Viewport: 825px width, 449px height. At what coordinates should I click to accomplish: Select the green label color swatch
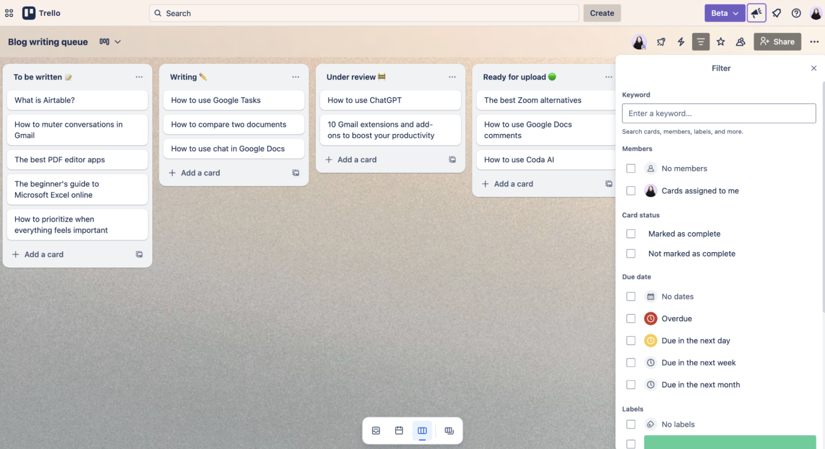coord(730,442)
